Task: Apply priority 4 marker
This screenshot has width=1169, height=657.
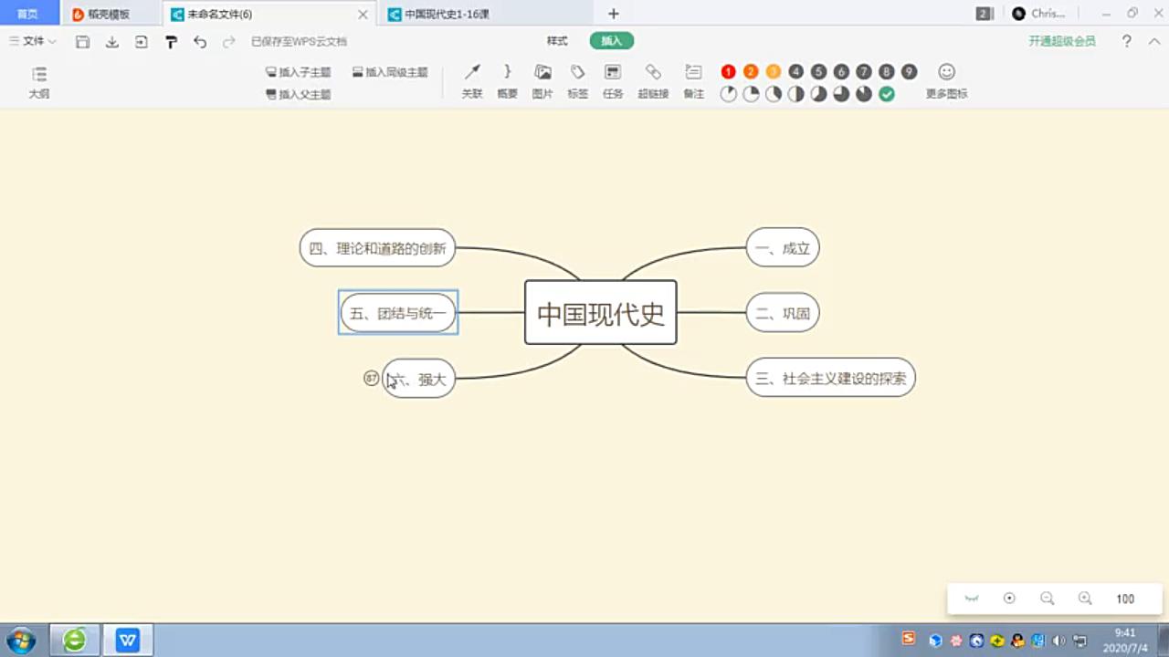Action: click(796, 72)
